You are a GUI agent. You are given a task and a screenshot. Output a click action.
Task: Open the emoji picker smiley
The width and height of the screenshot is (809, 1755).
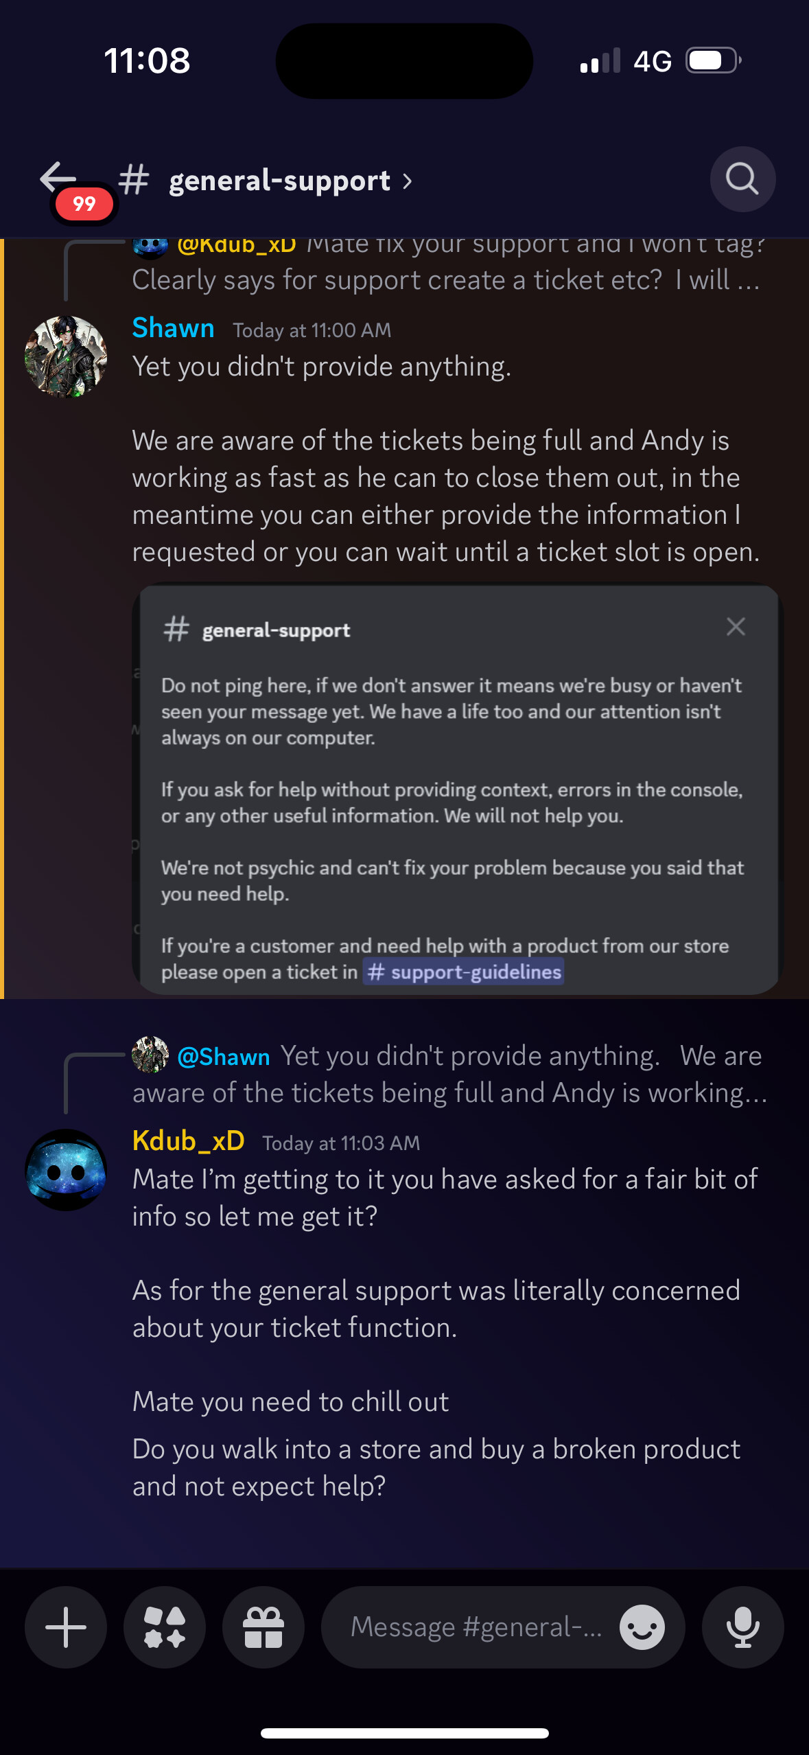click(x=642, y=1627)
